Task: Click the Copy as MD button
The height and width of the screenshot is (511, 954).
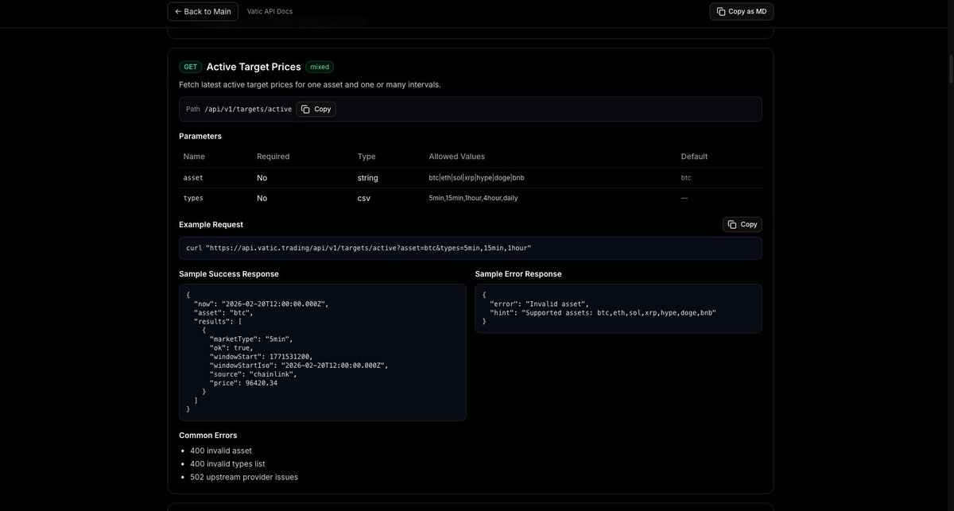Action: pos(741,10)
